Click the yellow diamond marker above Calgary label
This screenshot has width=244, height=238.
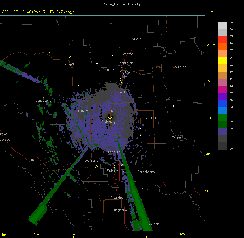click(x=115, y=166)
